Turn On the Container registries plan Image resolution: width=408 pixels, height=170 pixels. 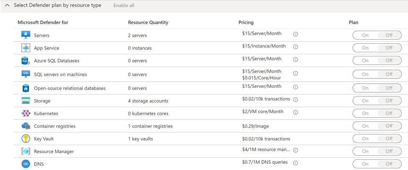coord(365,126)
